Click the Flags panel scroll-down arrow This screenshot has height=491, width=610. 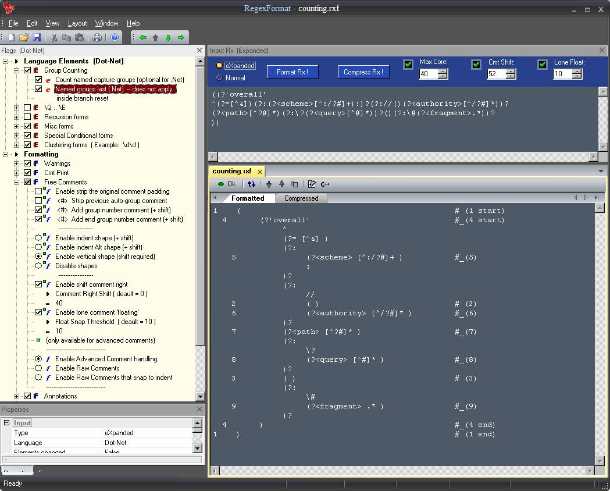click(x=200, y=396)
